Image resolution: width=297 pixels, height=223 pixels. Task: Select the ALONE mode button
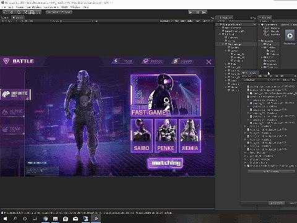point(12,112)
